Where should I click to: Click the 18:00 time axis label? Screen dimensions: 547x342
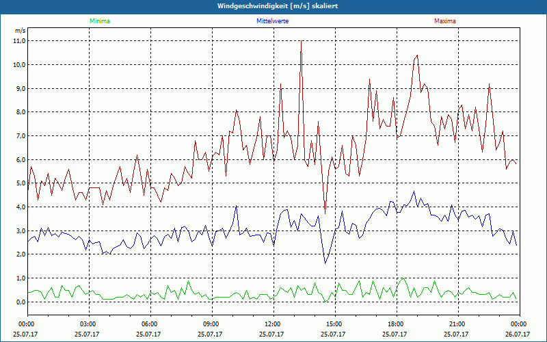click(397, 324)
